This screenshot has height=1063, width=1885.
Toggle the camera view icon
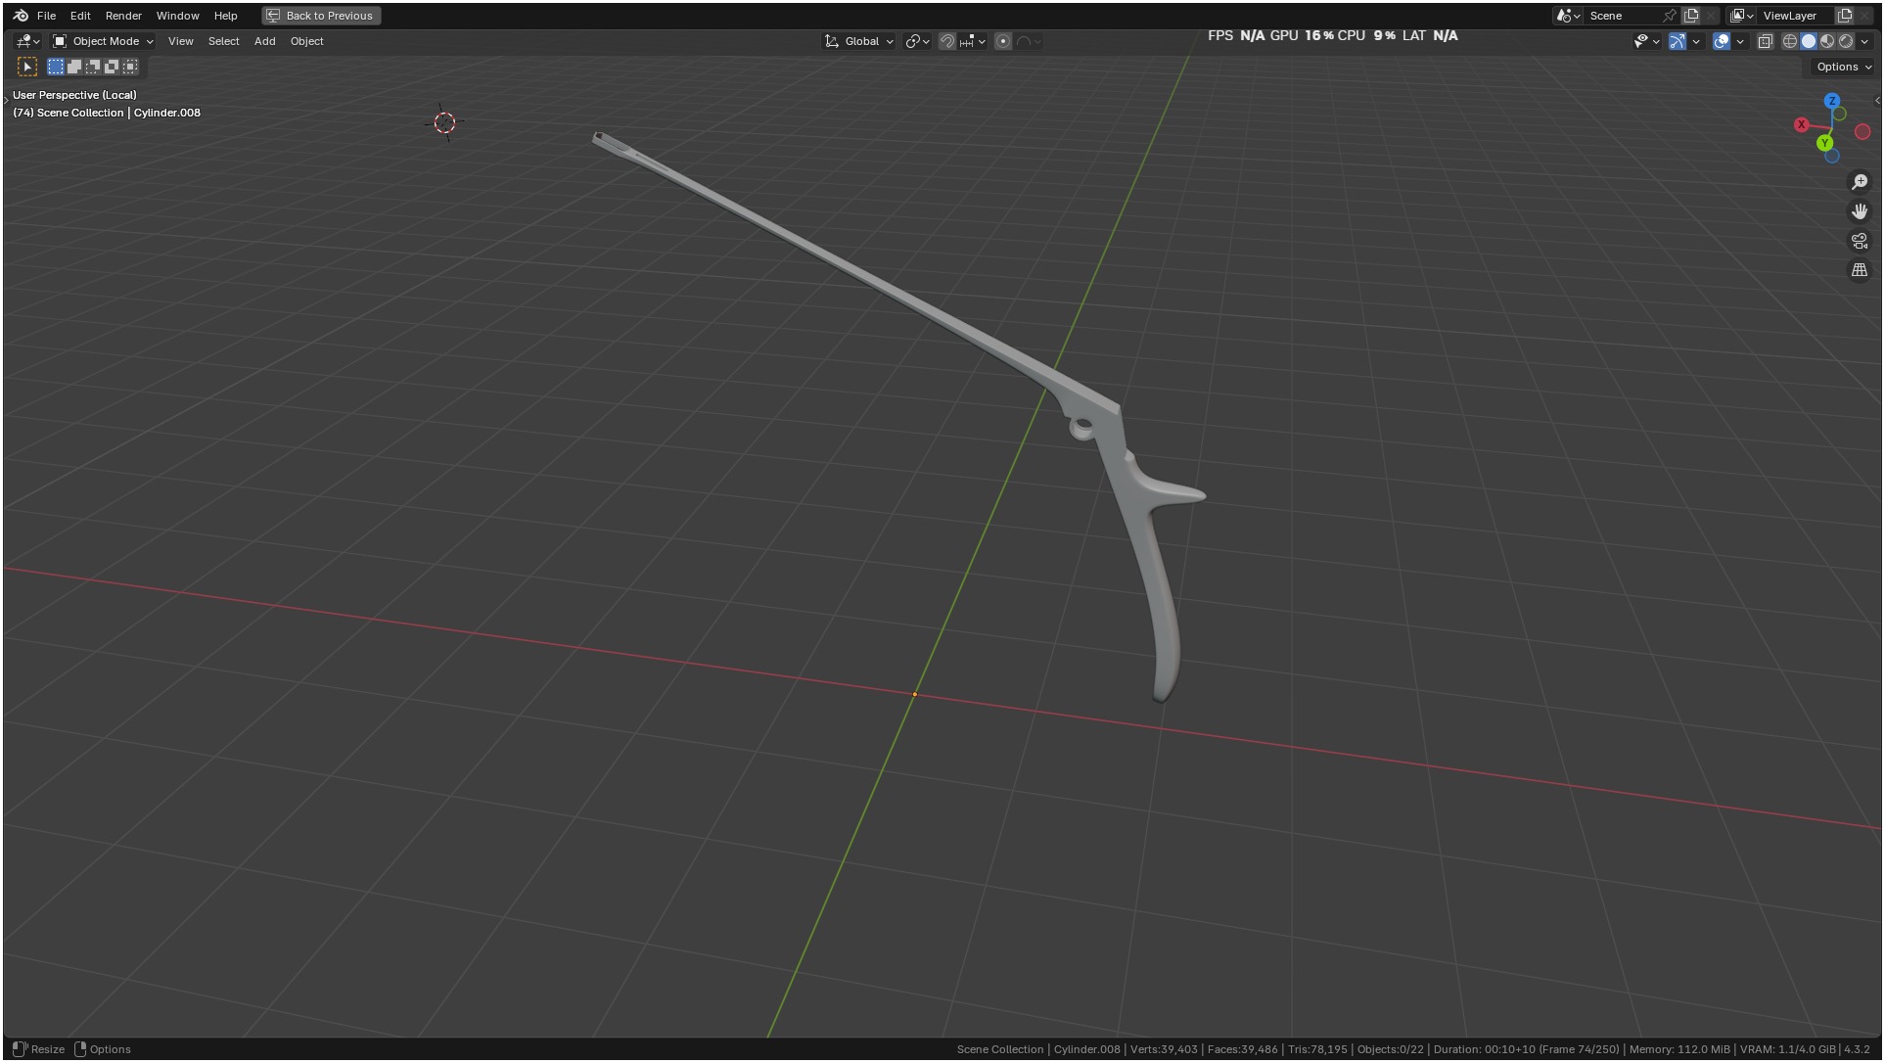[x=1860, y=241]
